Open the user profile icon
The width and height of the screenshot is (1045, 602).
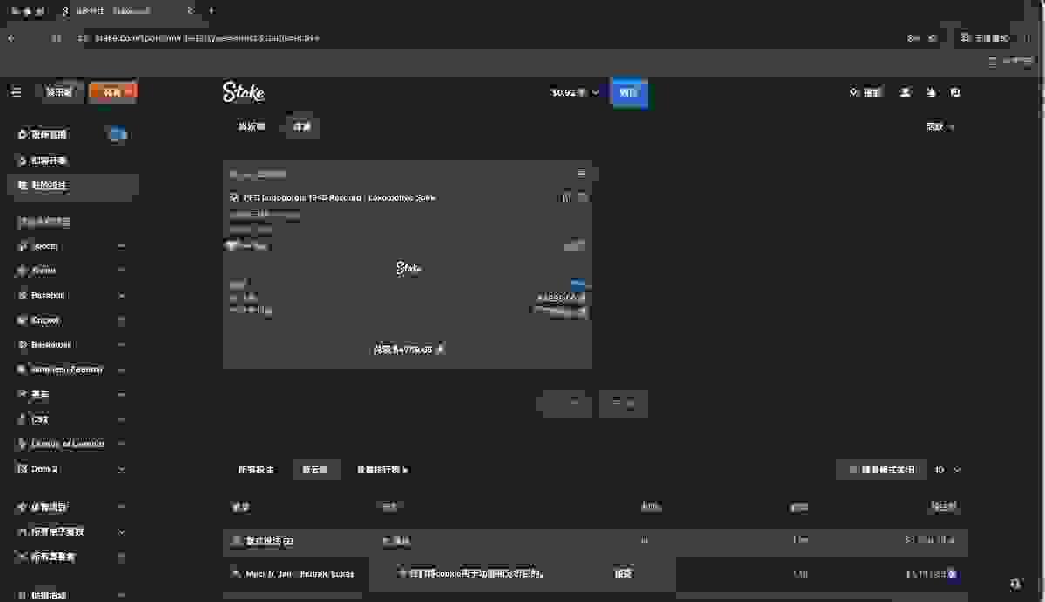pos(907,92)
